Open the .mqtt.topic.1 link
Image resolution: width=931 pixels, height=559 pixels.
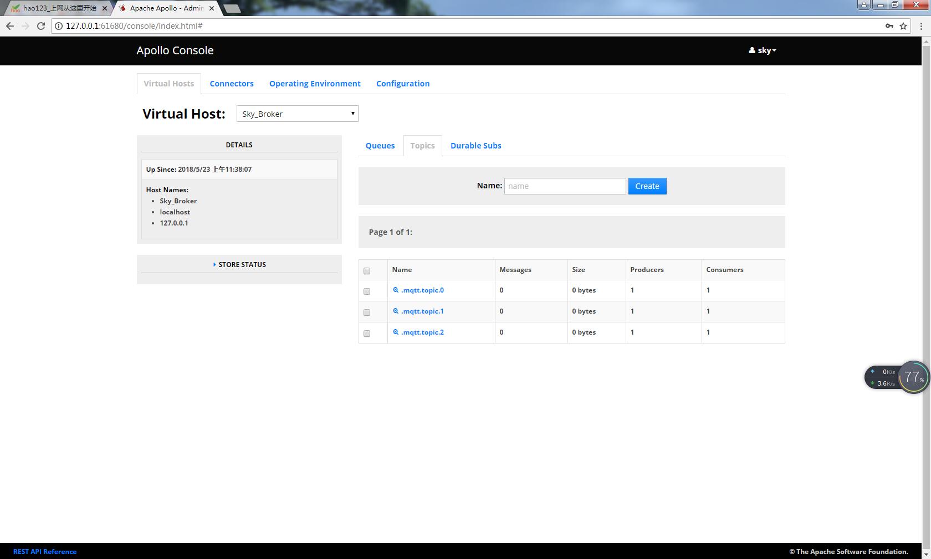tap(422, 311)
